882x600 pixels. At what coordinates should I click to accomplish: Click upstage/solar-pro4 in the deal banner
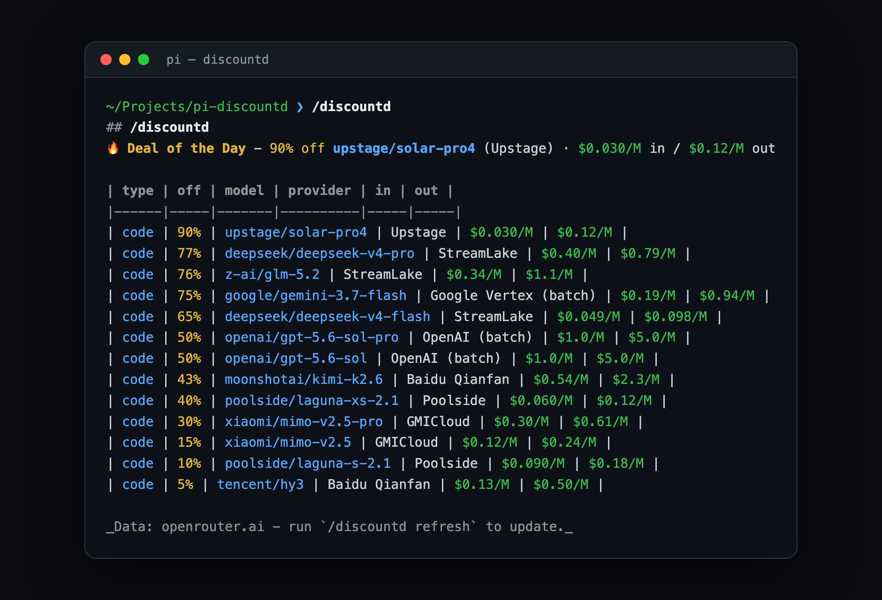tap(404, 149)
